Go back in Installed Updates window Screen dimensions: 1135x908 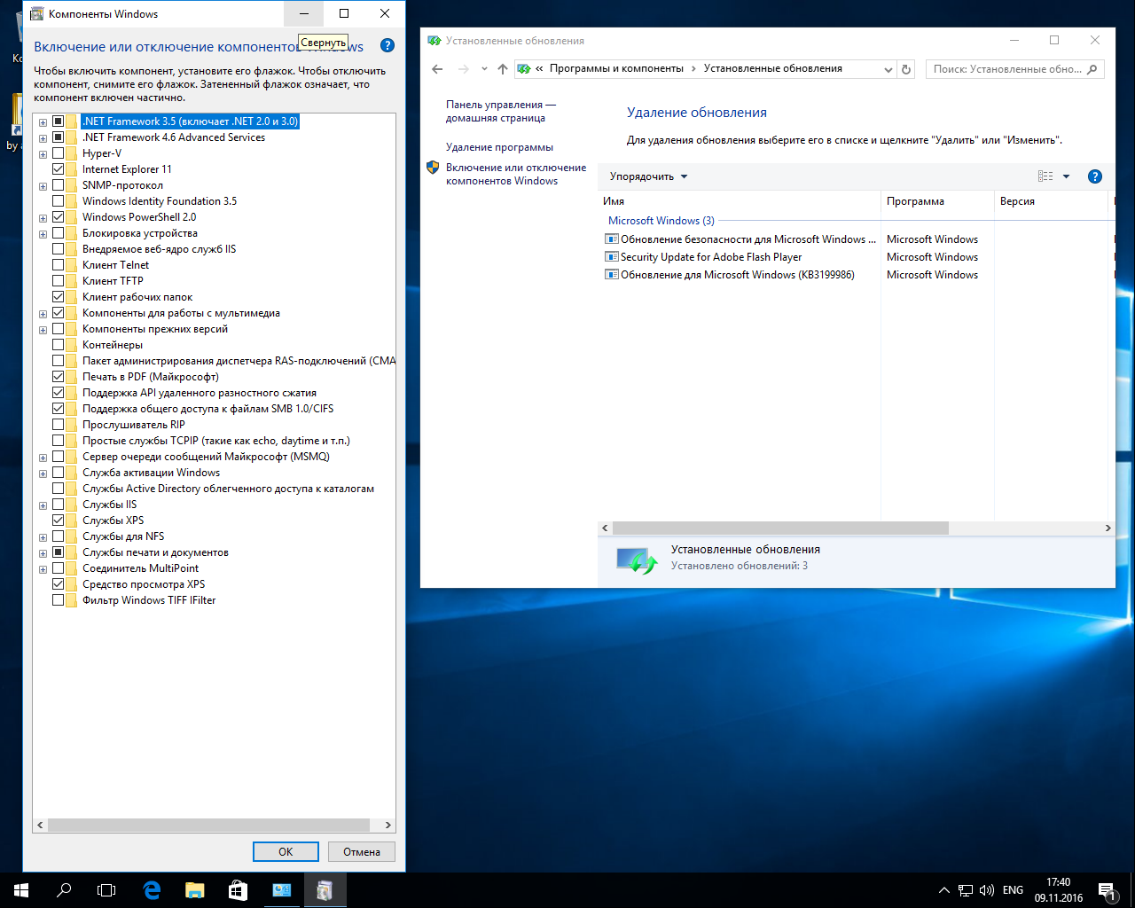(437, 69)
